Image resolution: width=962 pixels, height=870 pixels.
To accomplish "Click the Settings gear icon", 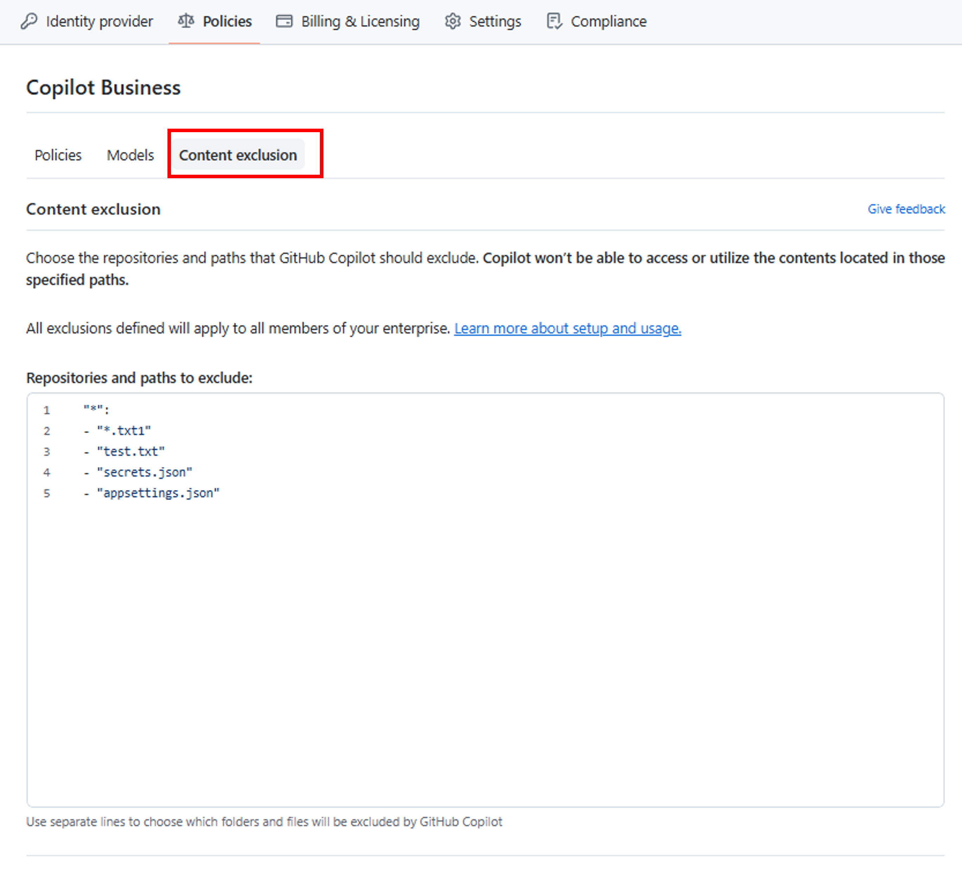I will pyautogui.click(x=453, y=21).
